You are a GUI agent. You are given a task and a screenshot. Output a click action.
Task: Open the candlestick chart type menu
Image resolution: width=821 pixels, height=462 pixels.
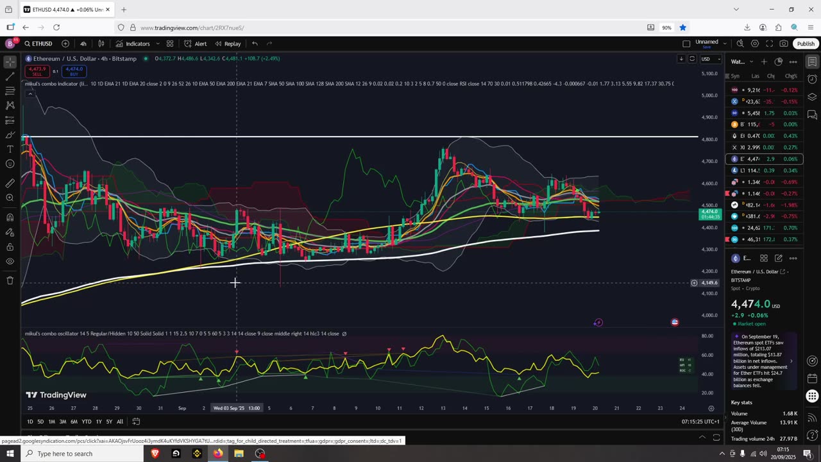point(101,44)
